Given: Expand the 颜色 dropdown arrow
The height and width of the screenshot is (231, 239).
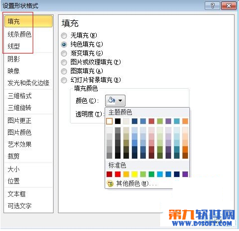Looking at the screenshot, I should click(120, 100).
